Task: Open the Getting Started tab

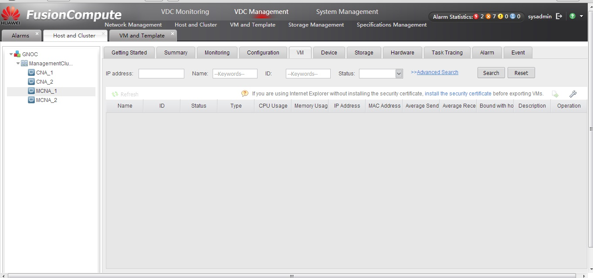Action: click(x=129, y=53)
